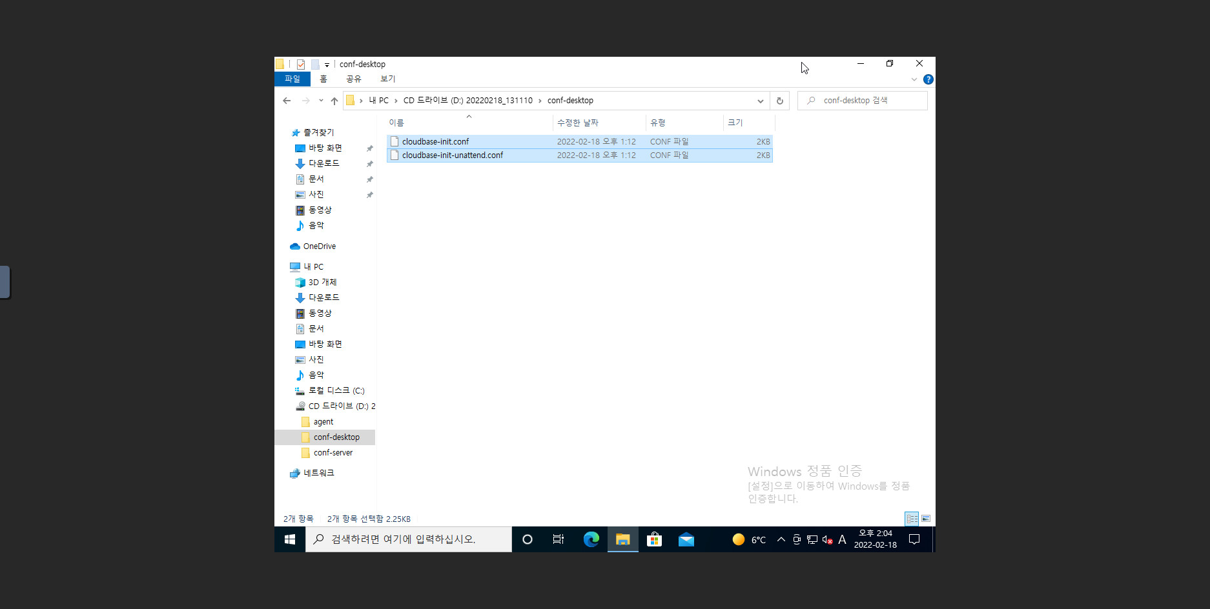
Task: Select conf-desktop in the navigation tree
Action: [x=336, y=437]
